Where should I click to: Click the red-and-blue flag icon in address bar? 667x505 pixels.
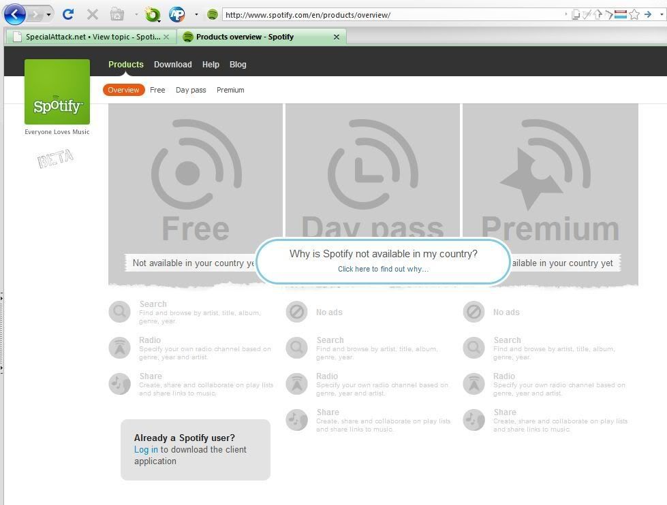tap(620, 15)
